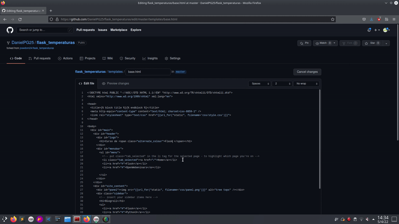Open the new tab plus button

point(51,11)
